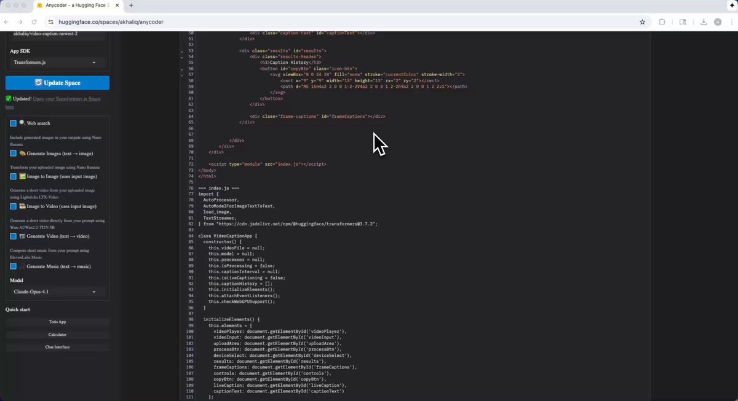Image resolution: width=738 pixels, height=401 pixels.
Task: Reload the Anycoder page
Action: (34, 21)
